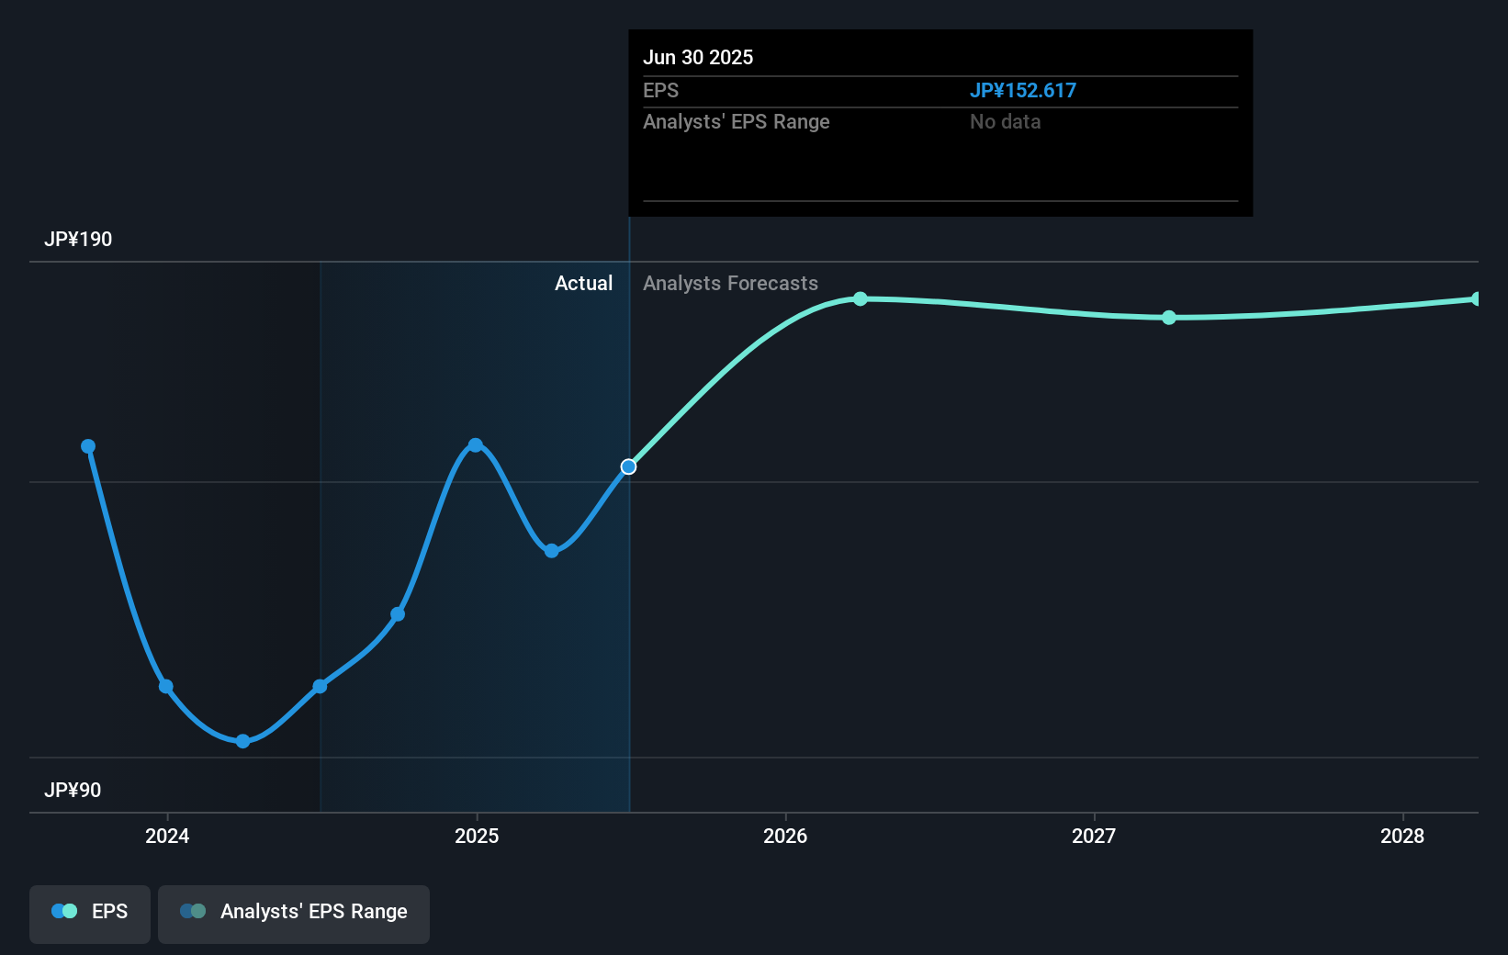The width and height of the screenshot is (1508, 955).
Task: Select the lowest EPS data point in 2024
Action: coord(242,741)
